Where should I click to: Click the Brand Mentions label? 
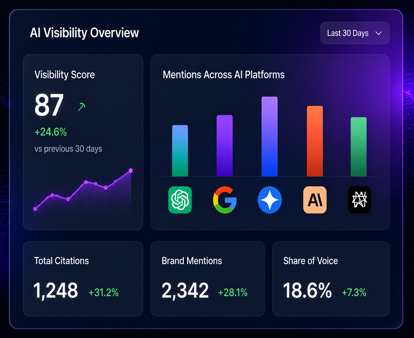click(192, 261)
